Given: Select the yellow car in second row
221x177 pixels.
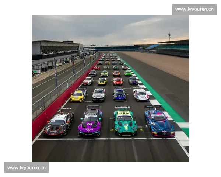Looking at the screenshot, I should click(78, 96).
